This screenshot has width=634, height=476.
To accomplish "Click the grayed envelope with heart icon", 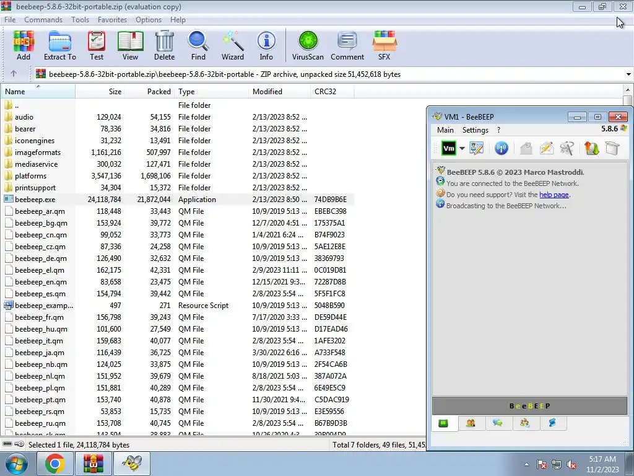I will point(526,148).
